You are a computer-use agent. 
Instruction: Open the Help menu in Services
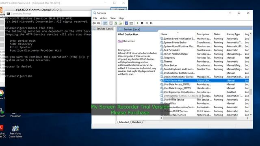[x=121, y=18]
